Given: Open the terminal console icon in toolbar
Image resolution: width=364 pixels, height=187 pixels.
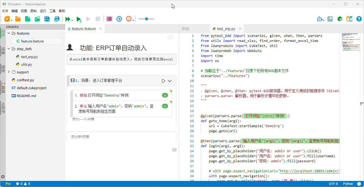Looking at the screenshot, I should 109,19.
